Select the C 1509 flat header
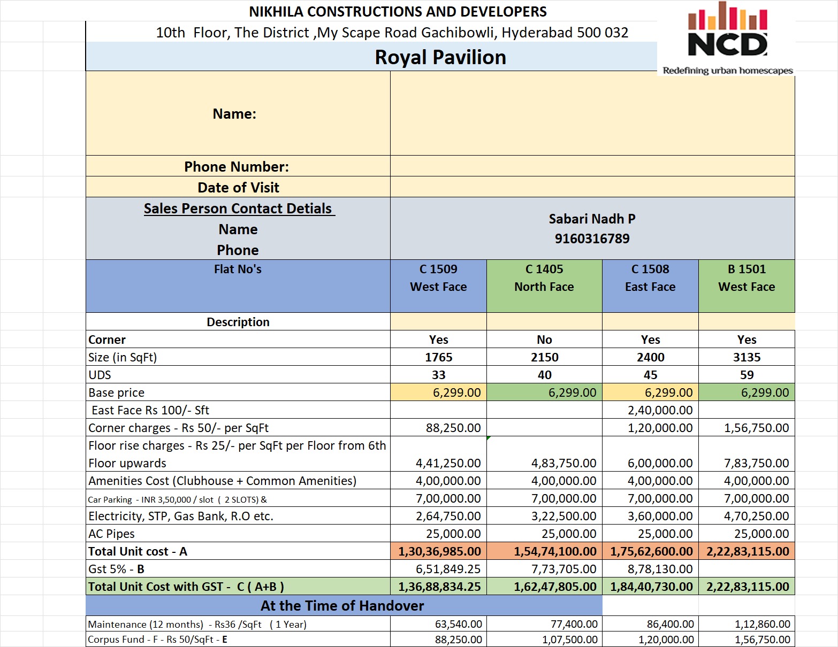Viewport: 838px width, 647px height. click(x=438, y=286)
